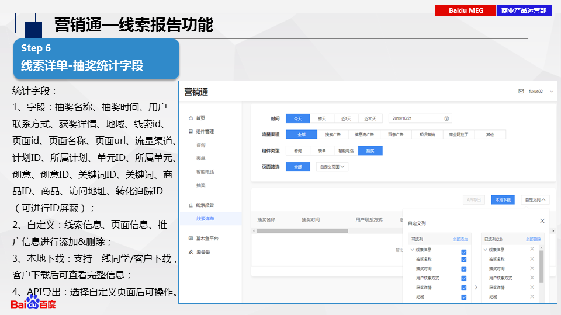
Task: Click the right arrow between the two column lists
Action: [x=476, y=287]
